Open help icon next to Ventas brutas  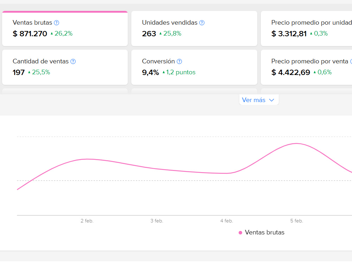(57, 23)
